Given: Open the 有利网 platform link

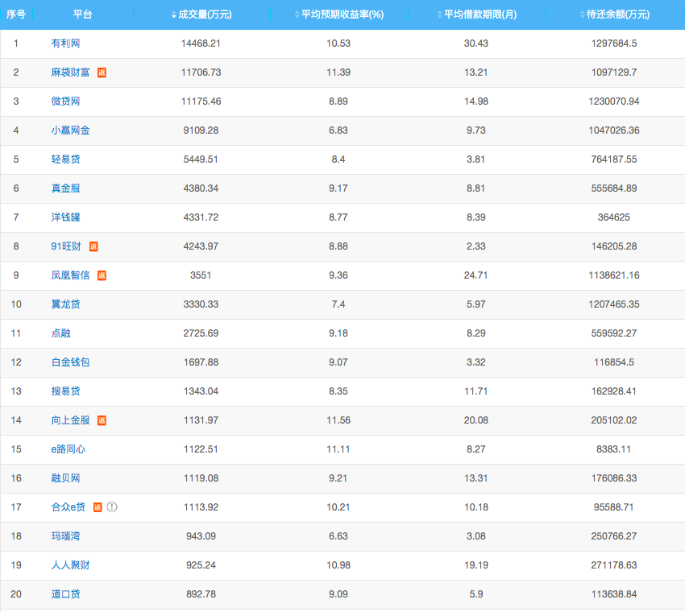Looking at the screenshot, I should 65,43.
